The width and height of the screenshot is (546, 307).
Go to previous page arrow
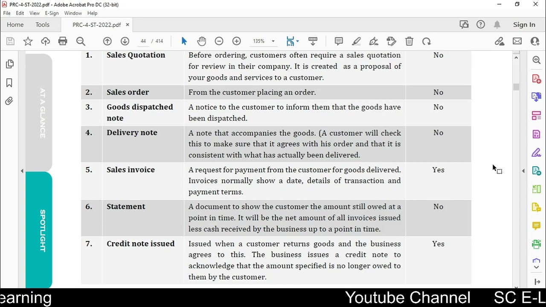(107, 41)
